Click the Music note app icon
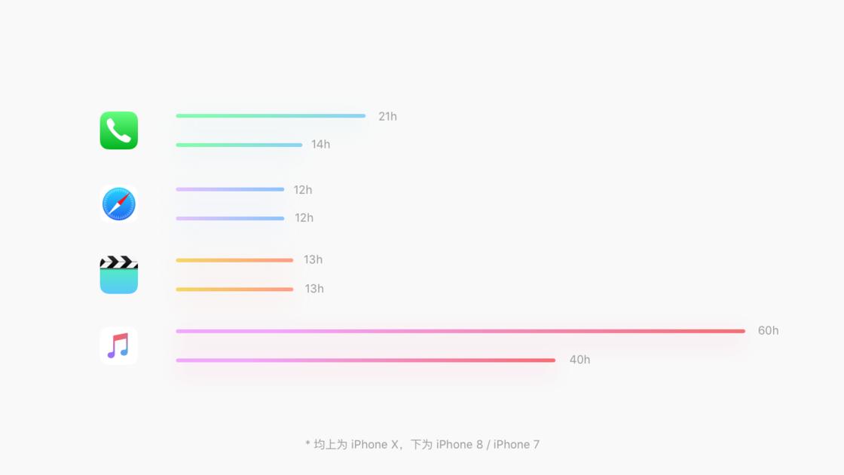This screenshot has width=844, height=475. [119, 346]
